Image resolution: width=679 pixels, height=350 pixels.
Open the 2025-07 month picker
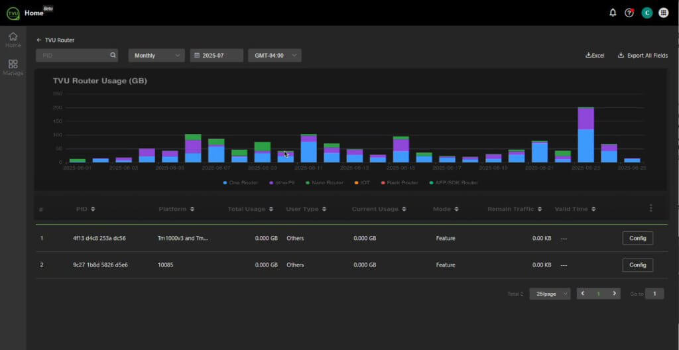(217, 56)
